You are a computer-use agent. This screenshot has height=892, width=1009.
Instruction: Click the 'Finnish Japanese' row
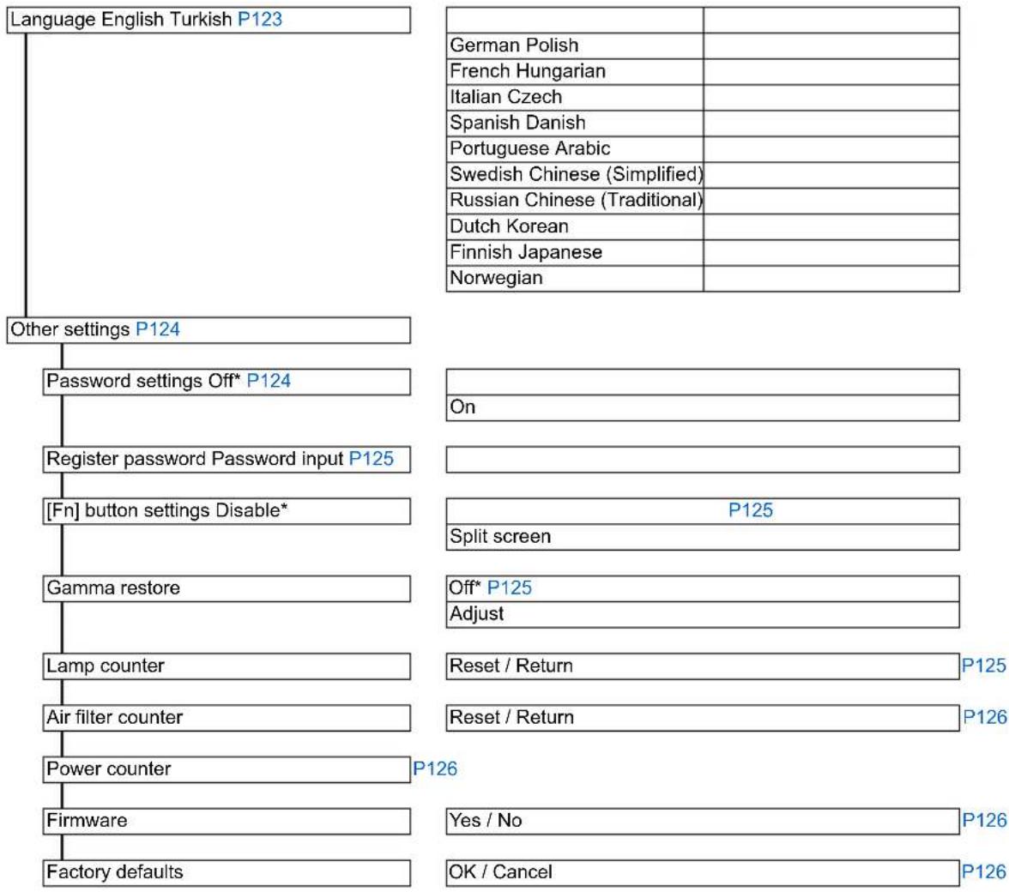[575, 252]
